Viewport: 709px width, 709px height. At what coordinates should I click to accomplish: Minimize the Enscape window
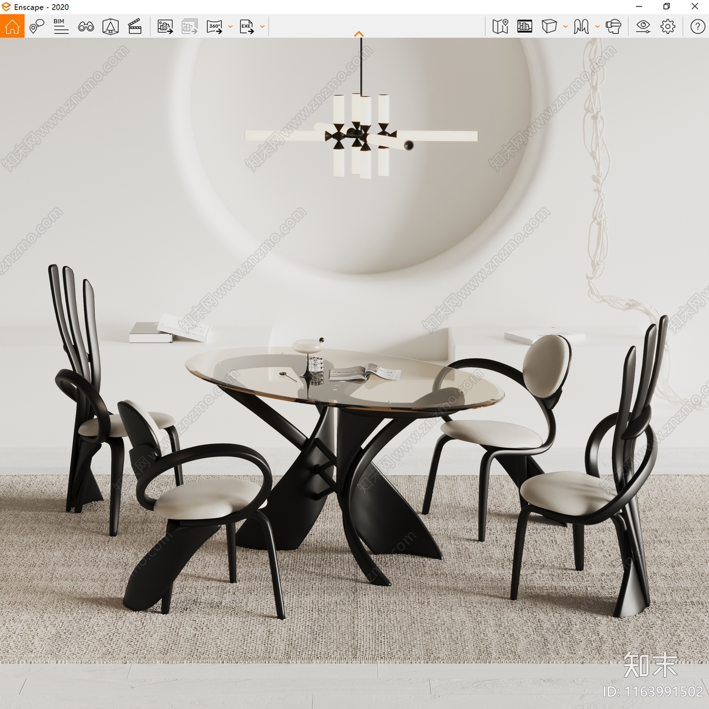tap(639, 7)
